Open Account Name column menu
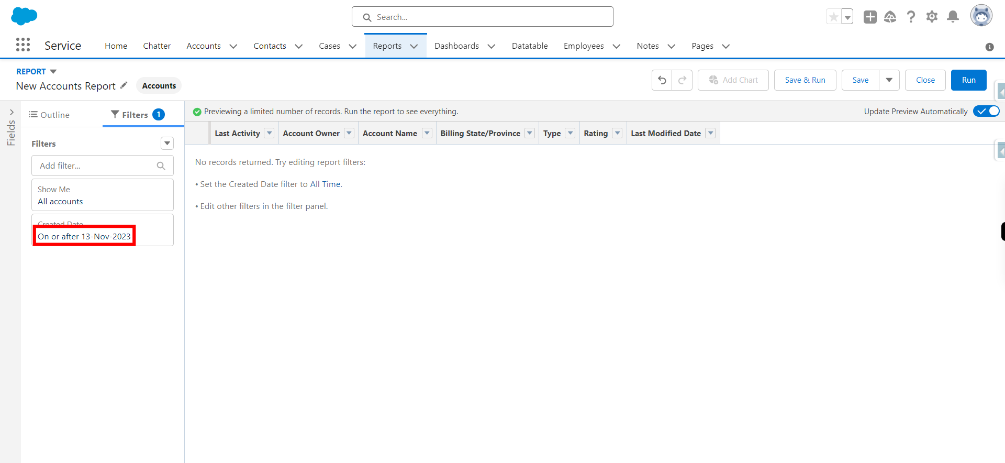This screenshot has width=1005, height=463. 427,133
